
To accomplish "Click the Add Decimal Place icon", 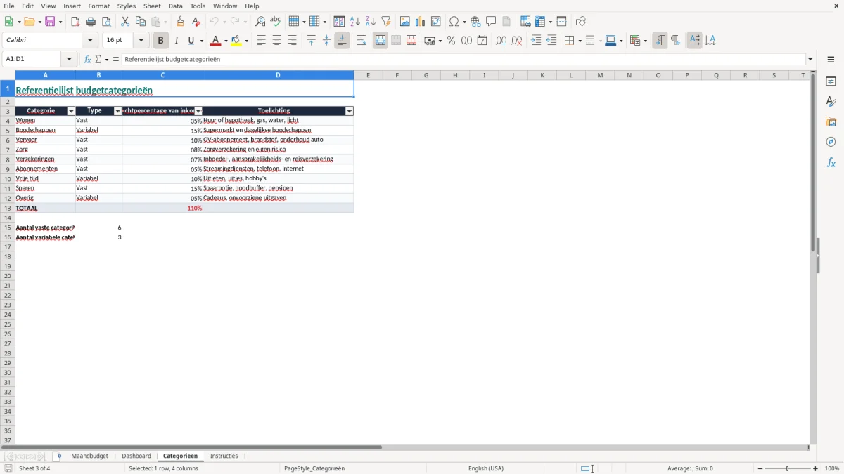I will coord(501,41).
